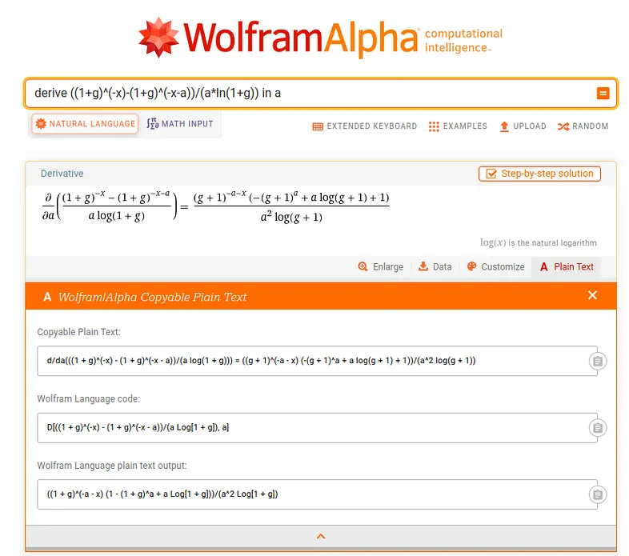Click the orange compute button in search box
This screenshot has height=556, width=629.
[x=603, y=93]
